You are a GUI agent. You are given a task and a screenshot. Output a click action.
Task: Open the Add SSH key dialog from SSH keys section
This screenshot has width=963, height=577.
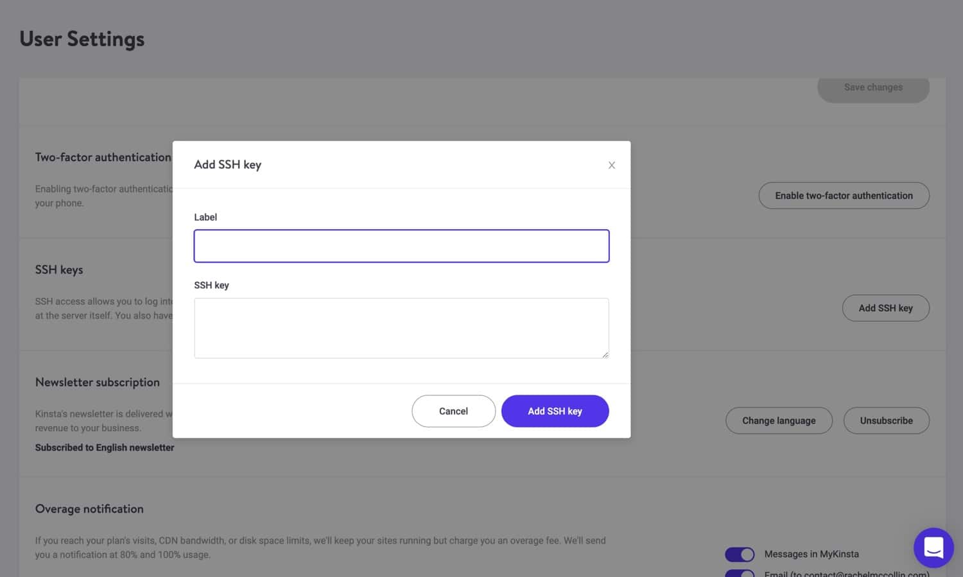click(x=886, y=308)
